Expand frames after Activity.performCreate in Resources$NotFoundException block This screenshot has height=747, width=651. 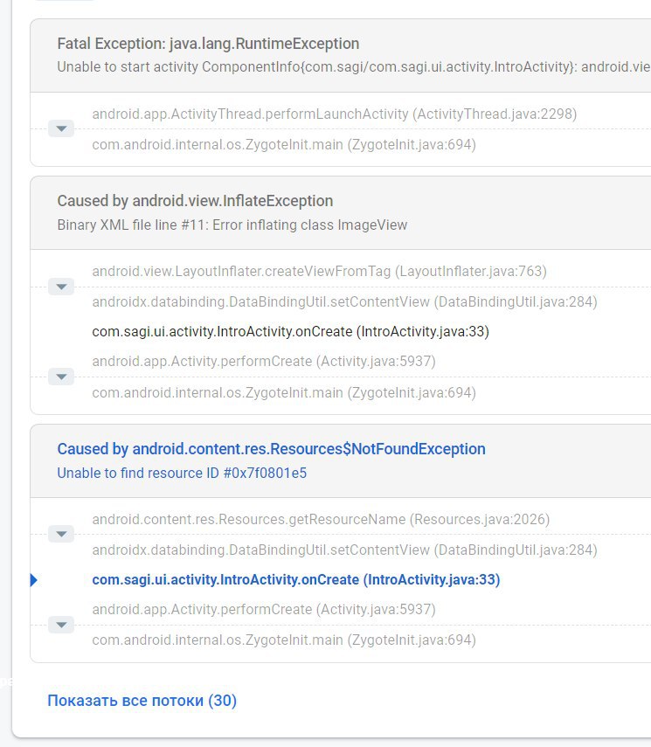pos(61,625)
